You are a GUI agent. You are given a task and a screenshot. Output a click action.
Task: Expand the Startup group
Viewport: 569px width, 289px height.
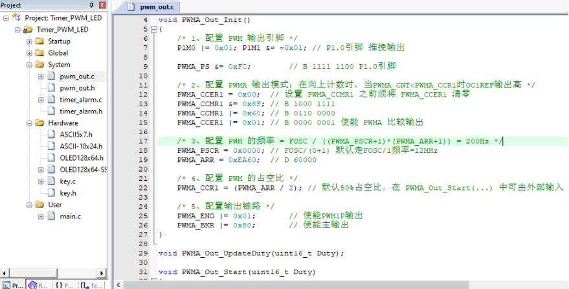tap(29, 41)
